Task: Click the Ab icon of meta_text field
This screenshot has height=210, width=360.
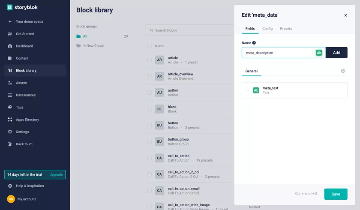Action: click(x=256, y=90)
